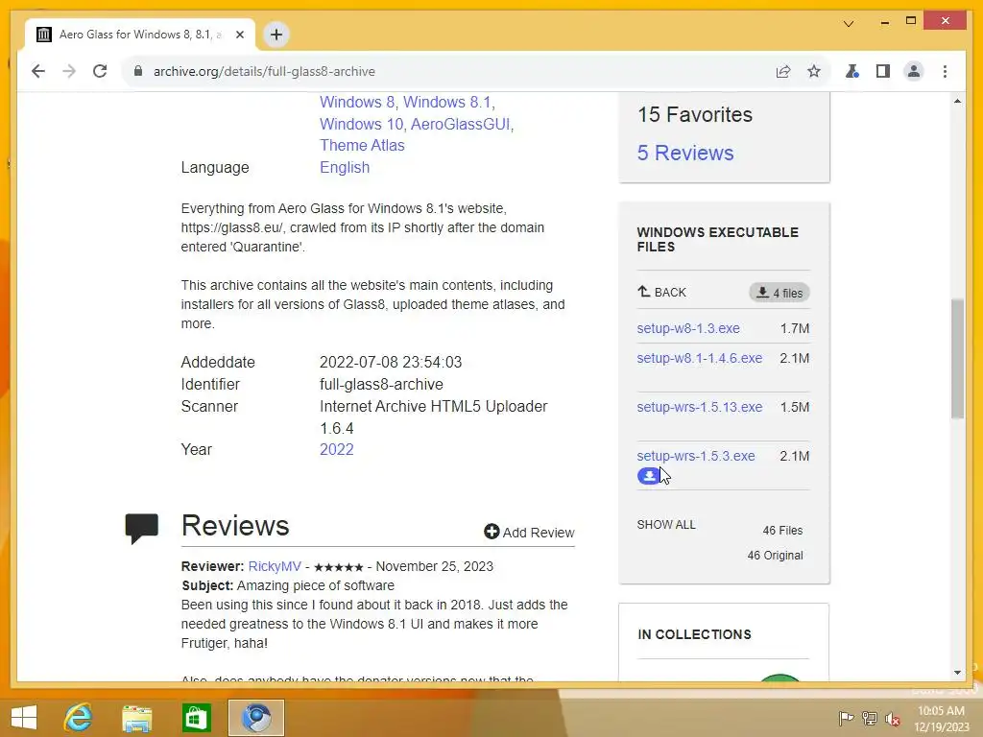Open the Theme Atlas topic link
The width and height of the screenshot is (983, 737).
click(362, 146)
